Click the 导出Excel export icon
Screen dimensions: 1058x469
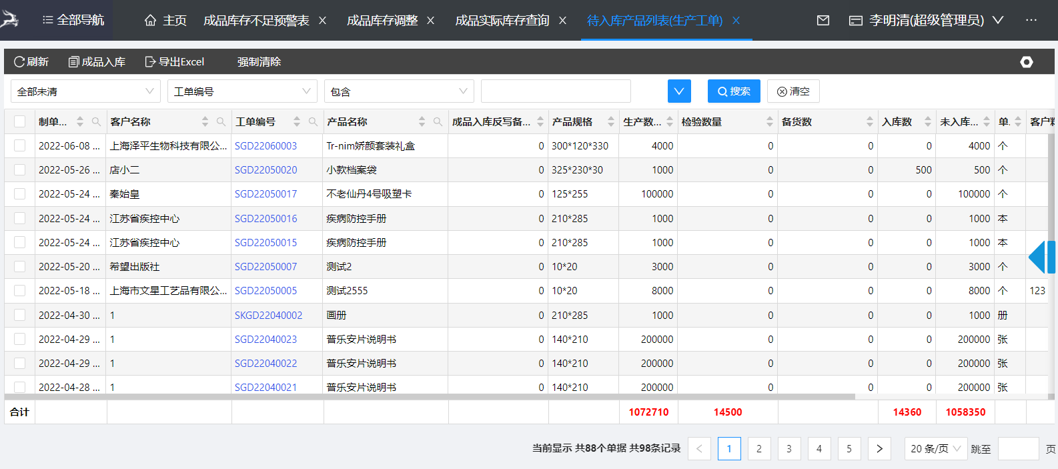click(x=151, y=62)
